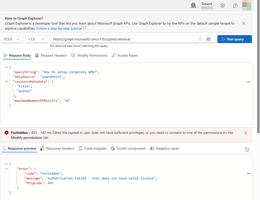The image size is (260, 200).
Task: Select the red Forbidden error icon
Action: click(x=7, y=133)
